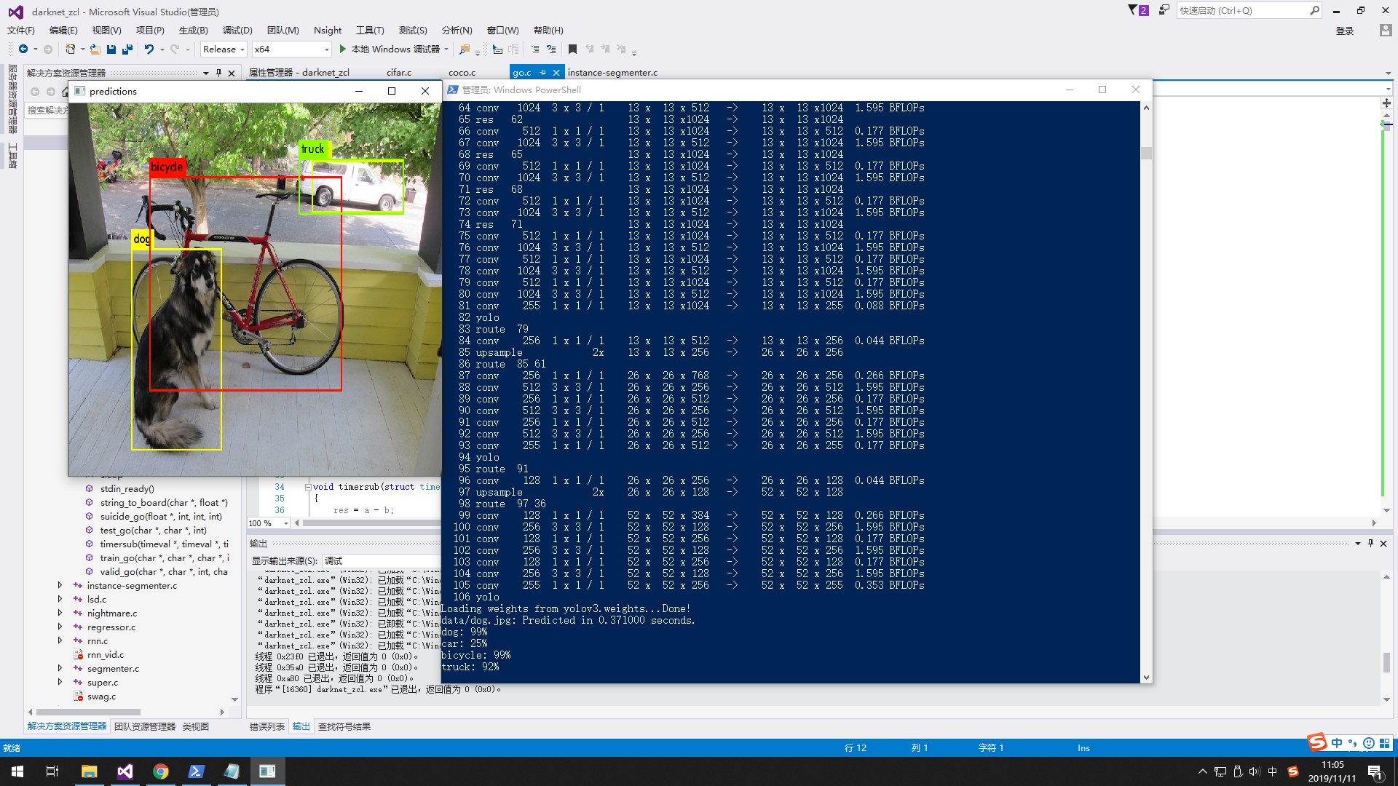This screenshot has width=1398, height=786.
Task: Click the Save All icon
Action: point(127,49)
